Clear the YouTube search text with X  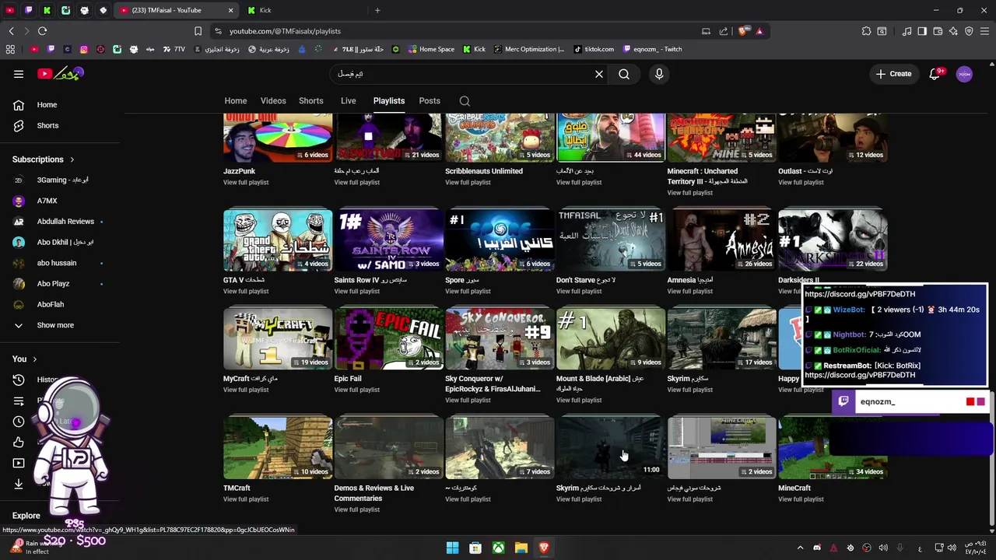(599, 74)
